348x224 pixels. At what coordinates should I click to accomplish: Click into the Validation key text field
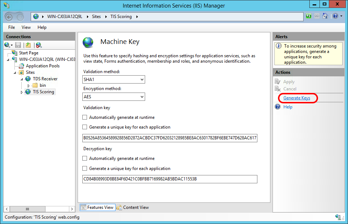[x=170, y=138]
